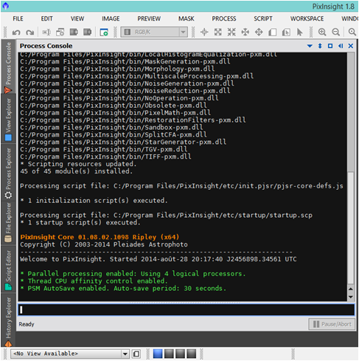The height and width of the screenshot is (361, 359).
Task: Click the "PixelMath-pxm.dll" console line
Action: [115, 113]
